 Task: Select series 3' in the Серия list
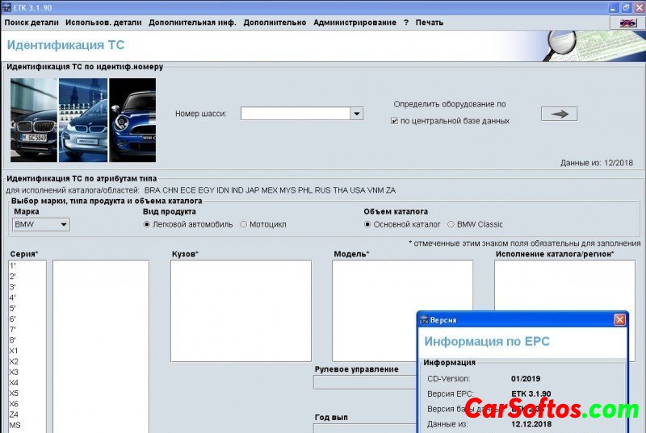point(13,287)
